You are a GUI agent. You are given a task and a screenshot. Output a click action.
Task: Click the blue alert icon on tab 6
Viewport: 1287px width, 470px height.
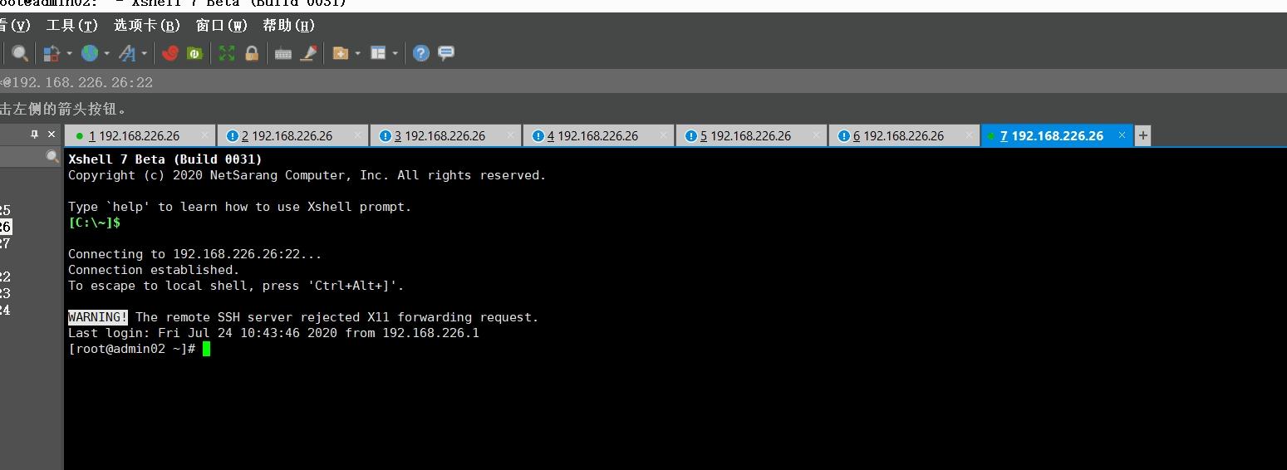tap(843, 136)
